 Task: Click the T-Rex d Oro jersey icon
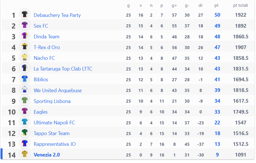coord(25,47)
